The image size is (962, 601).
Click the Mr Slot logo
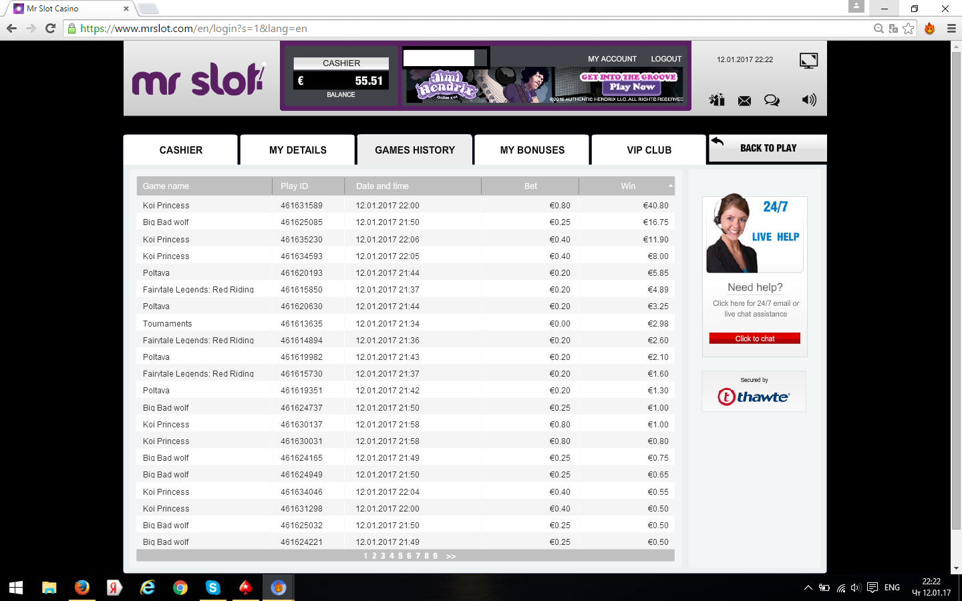click(199, 80)
